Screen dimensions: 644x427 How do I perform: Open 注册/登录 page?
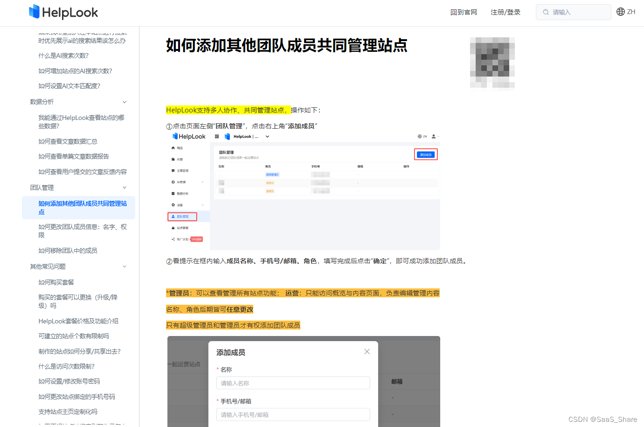[x=506, y=12]
